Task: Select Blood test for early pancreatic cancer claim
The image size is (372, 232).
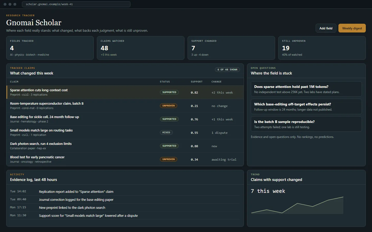Action: 125,159
